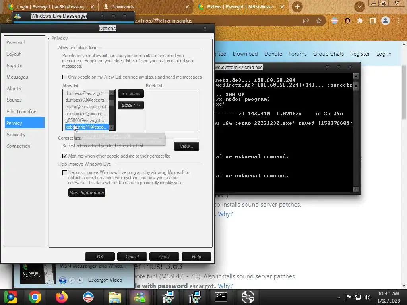Screen dimensions: 407x305
Task: Select energistics@escarg contact in Allow list
Action: click(86, 113)
